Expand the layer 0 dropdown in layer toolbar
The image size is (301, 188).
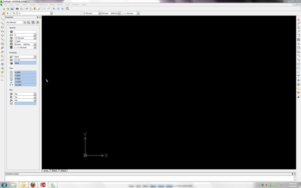[52, 13]
